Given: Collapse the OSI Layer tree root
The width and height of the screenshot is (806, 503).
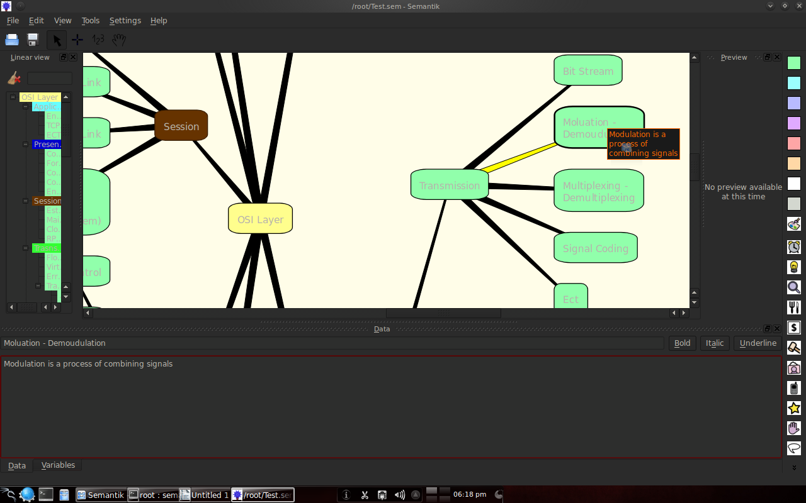Looking at the screenshot, I should 13,97.
